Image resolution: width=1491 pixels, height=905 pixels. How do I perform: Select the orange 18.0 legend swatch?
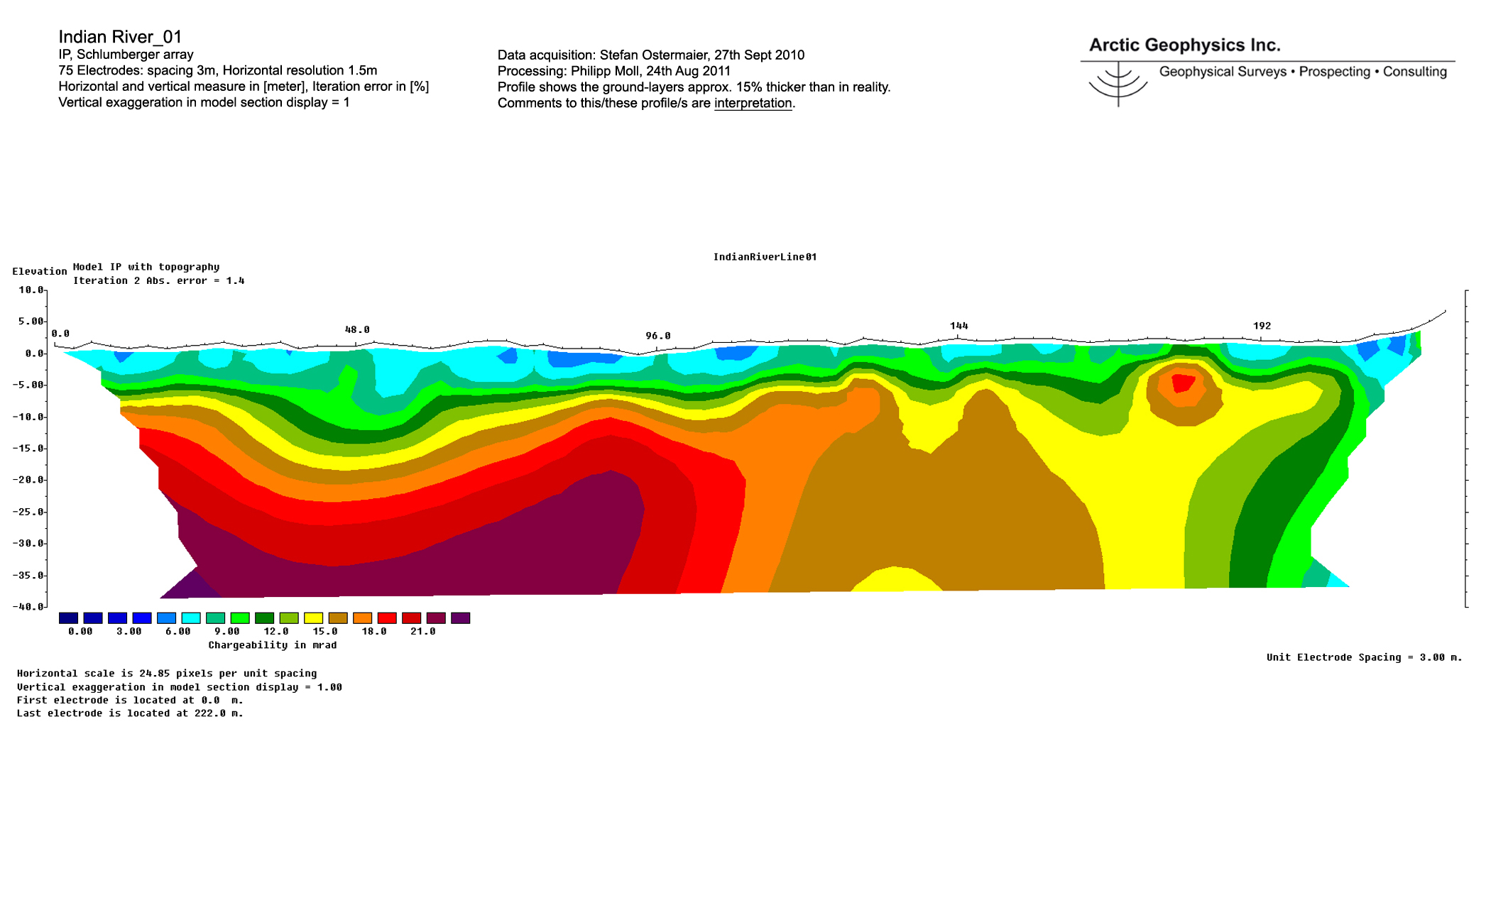pos(362,618)
